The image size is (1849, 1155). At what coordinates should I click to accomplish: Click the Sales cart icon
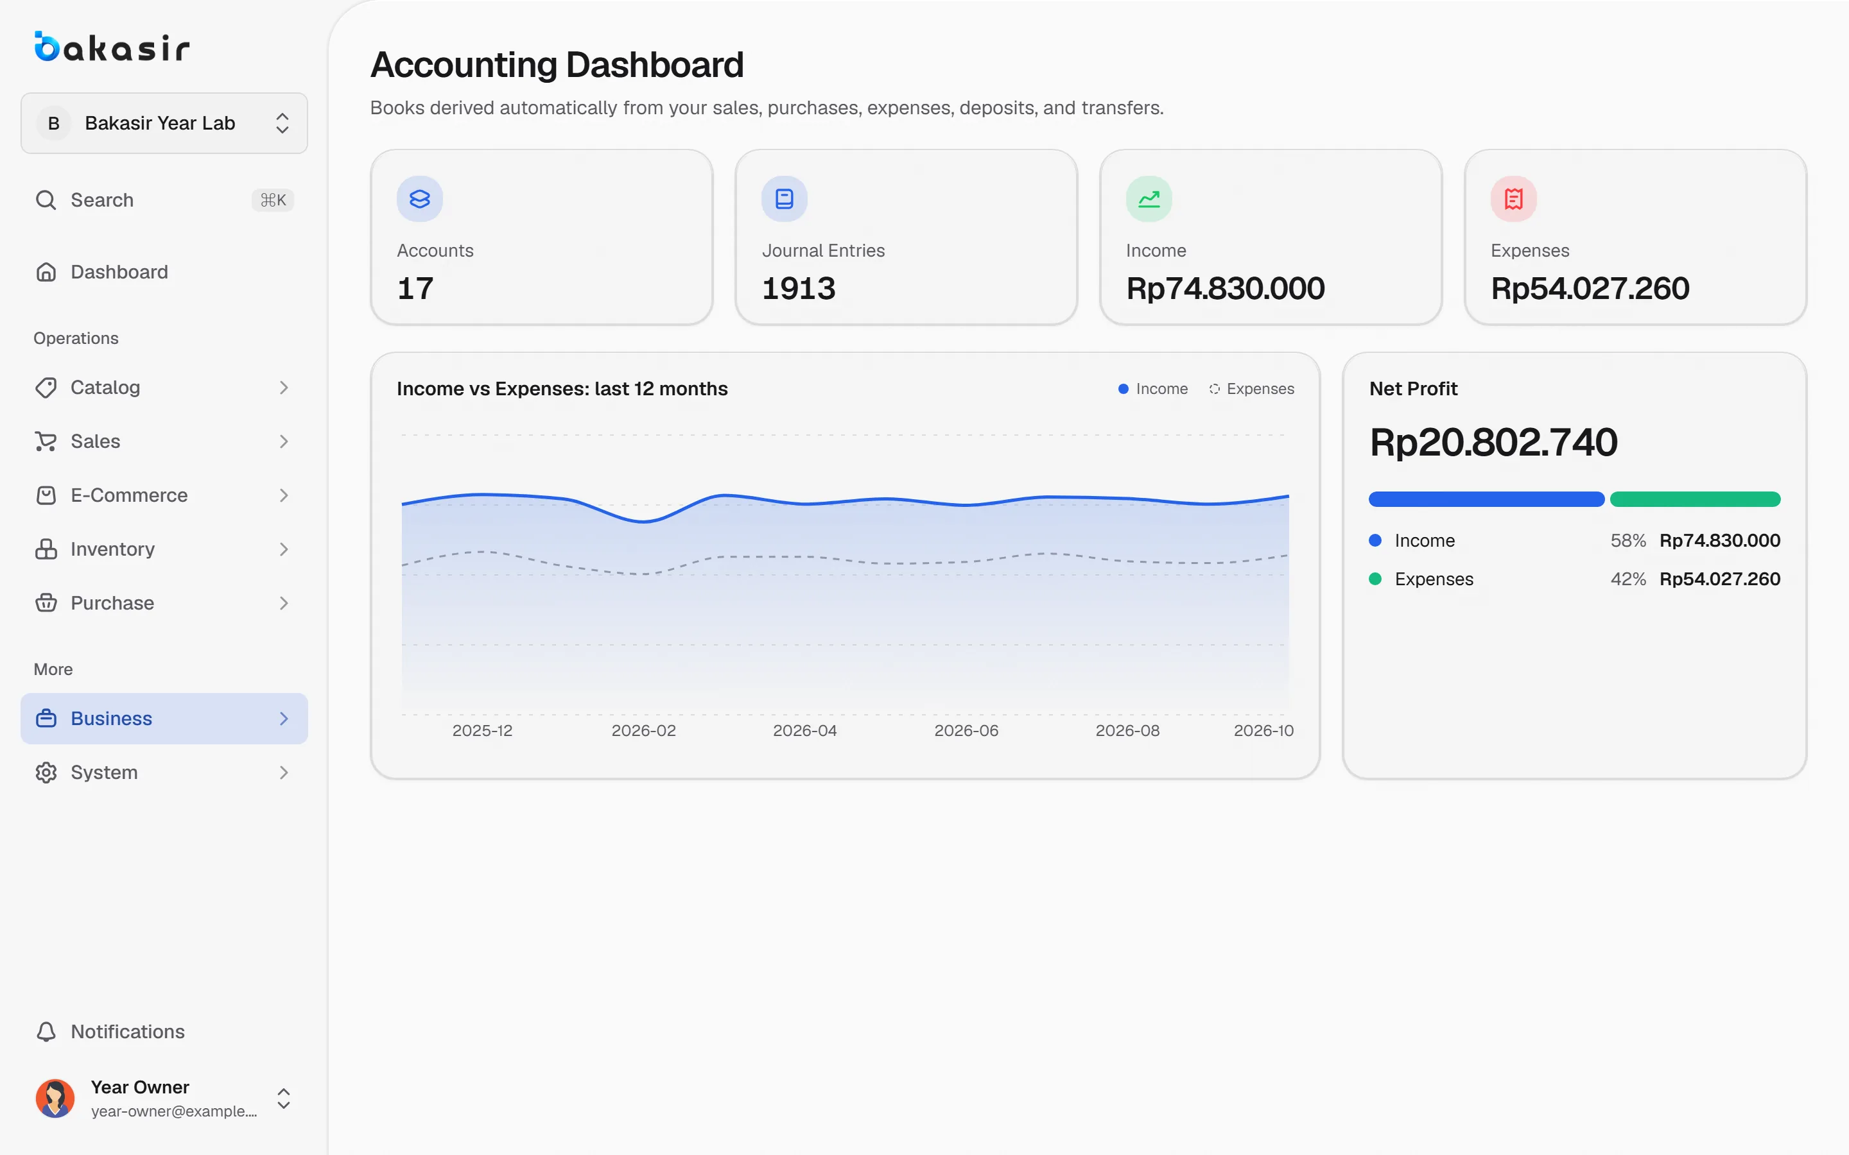pos(46,441)
